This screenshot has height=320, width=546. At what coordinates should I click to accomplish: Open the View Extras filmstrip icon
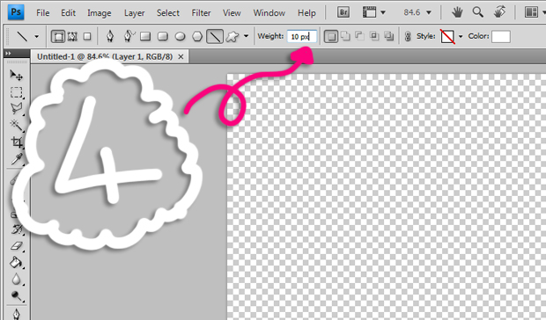369,12
